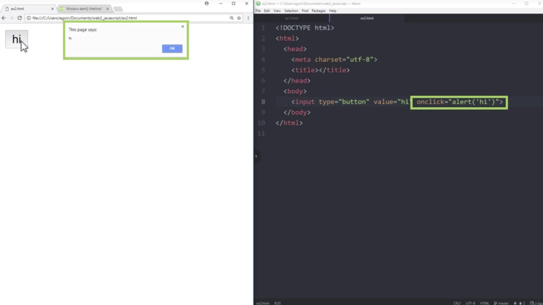Open the Edit menu in Atom
The width and height of the screenshot is (543, 305).
pos(266,11)
